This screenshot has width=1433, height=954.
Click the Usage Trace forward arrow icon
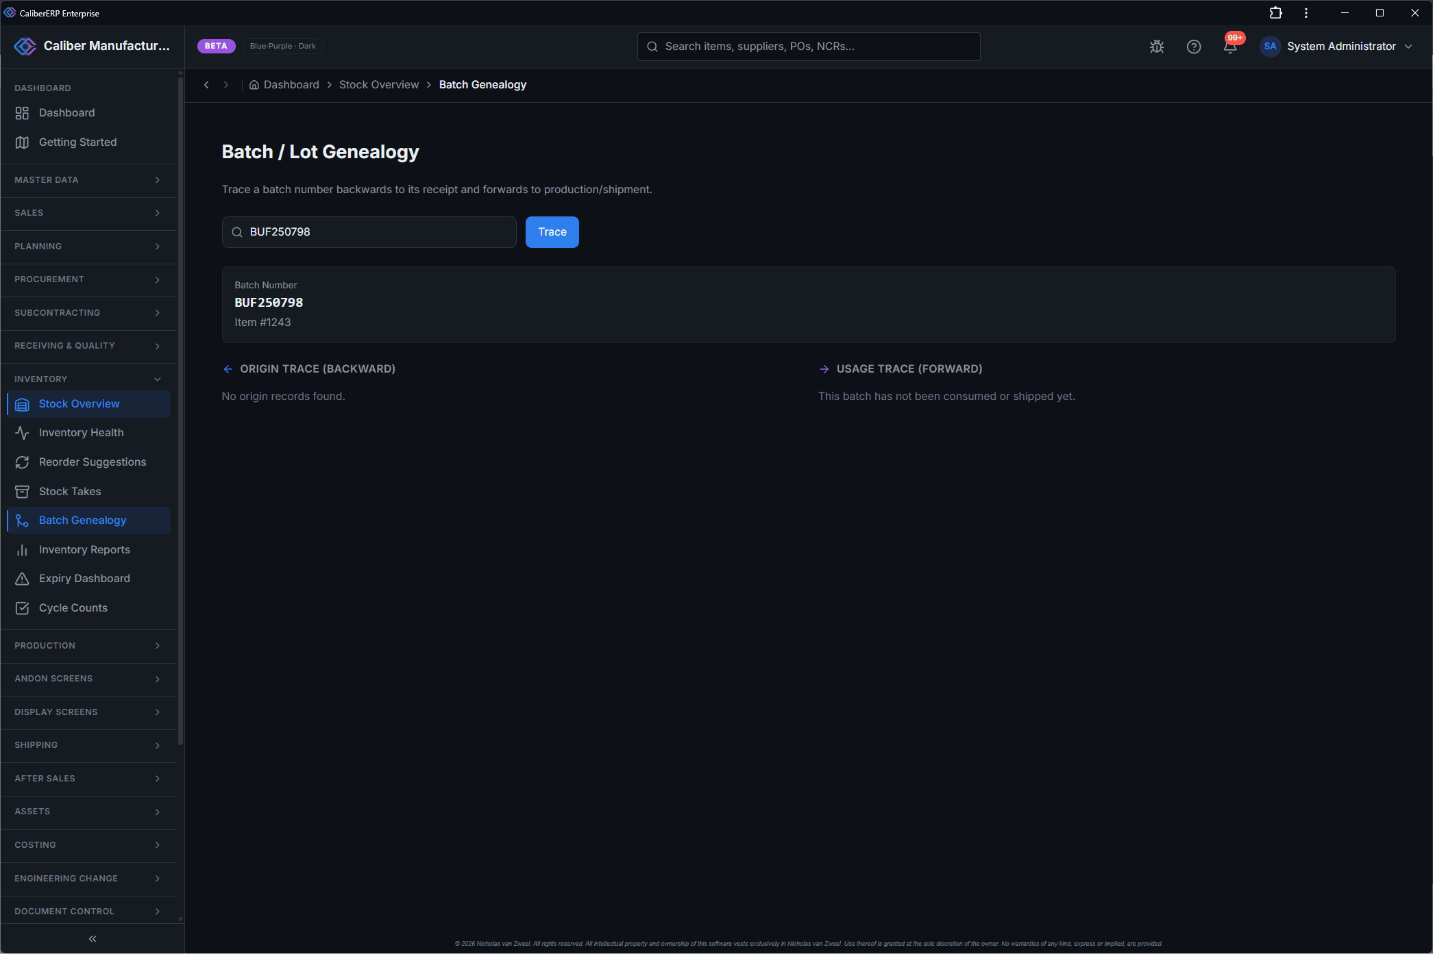824,369
